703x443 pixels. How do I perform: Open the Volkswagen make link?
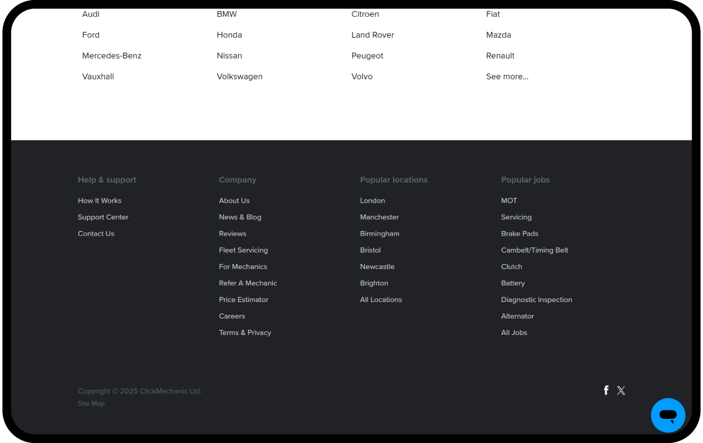point(240,76)
